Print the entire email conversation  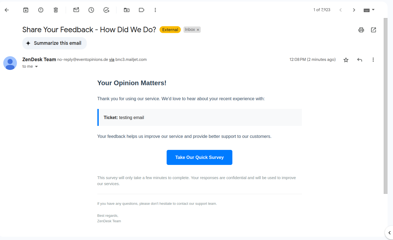pyautogui.click(x=361, y=30)
